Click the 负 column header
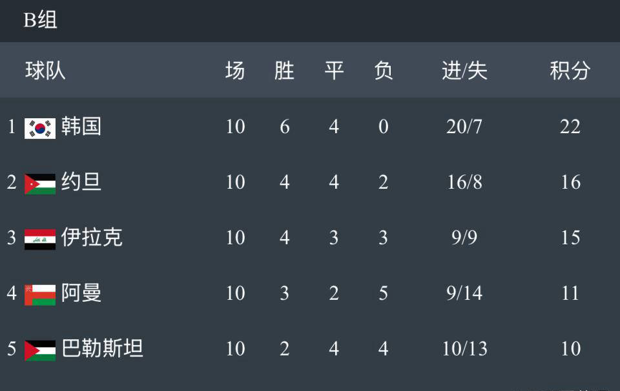The image size is (620, 391). 383,70
